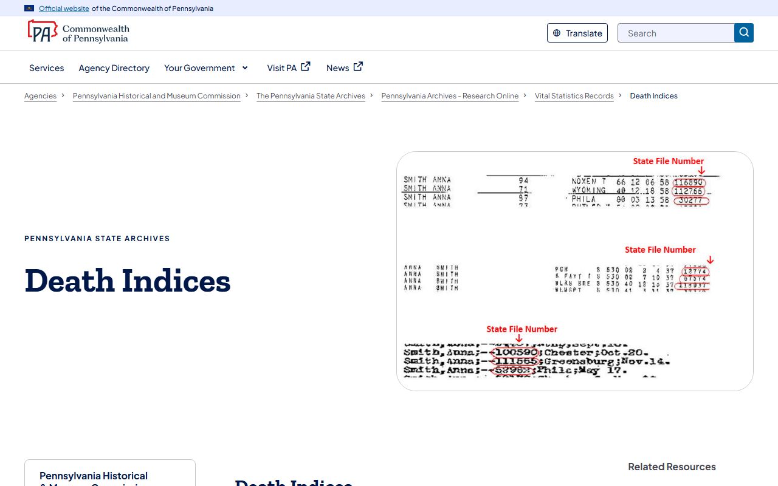Click the magnifier search button
Viewport: 778px width, 486px height.
coord(744,33)
